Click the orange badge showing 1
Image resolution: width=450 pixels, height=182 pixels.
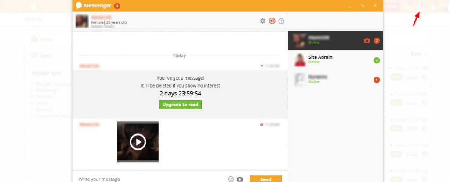(377, 80)
